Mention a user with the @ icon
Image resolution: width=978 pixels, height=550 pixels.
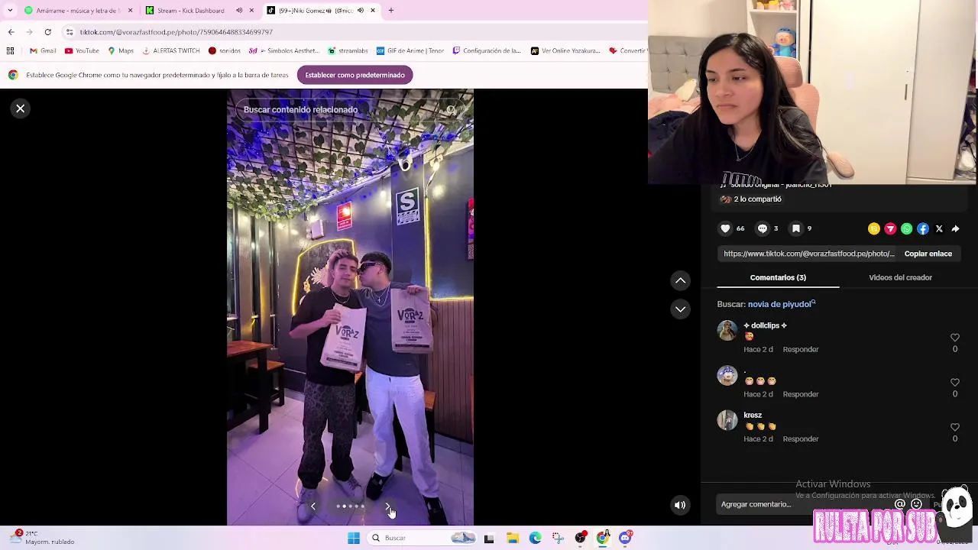(900, 504)
